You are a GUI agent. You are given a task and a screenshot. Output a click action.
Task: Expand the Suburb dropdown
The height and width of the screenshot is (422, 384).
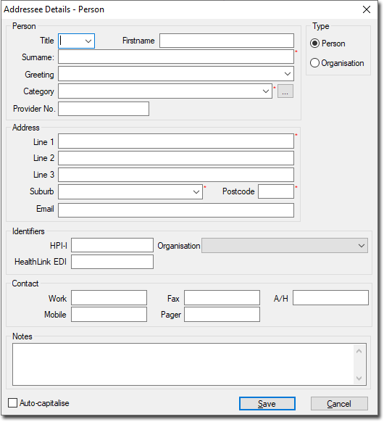[196, 192]
